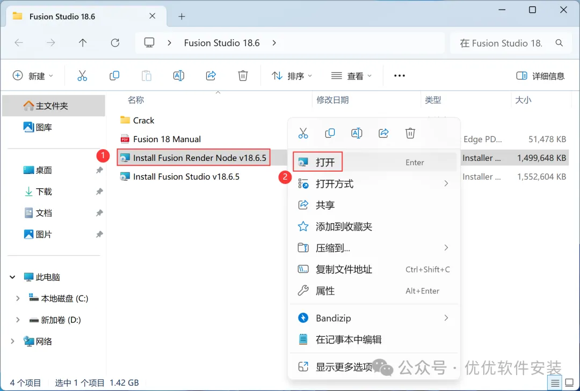Choose 共享 in the context menu
Viewport: 580px width, 391px height.
374,205
